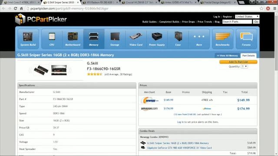This screenshot has width=278, height=156.
Task: Open the Case category
Action: [x=178, y=39]
